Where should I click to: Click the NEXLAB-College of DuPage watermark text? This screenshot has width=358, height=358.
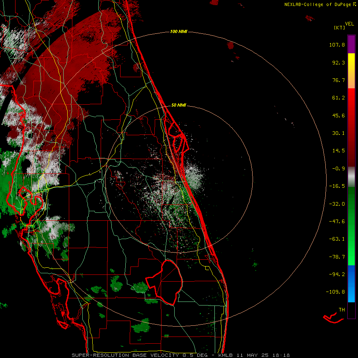point(320,4)
